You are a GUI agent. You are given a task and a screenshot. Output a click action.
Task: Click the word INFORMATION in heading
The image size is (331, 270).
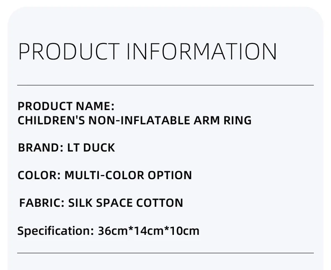[x=202, y=51]
